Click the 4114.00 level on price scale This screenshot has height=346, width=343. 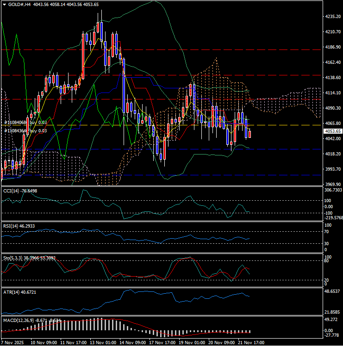[x=331, y=93]
